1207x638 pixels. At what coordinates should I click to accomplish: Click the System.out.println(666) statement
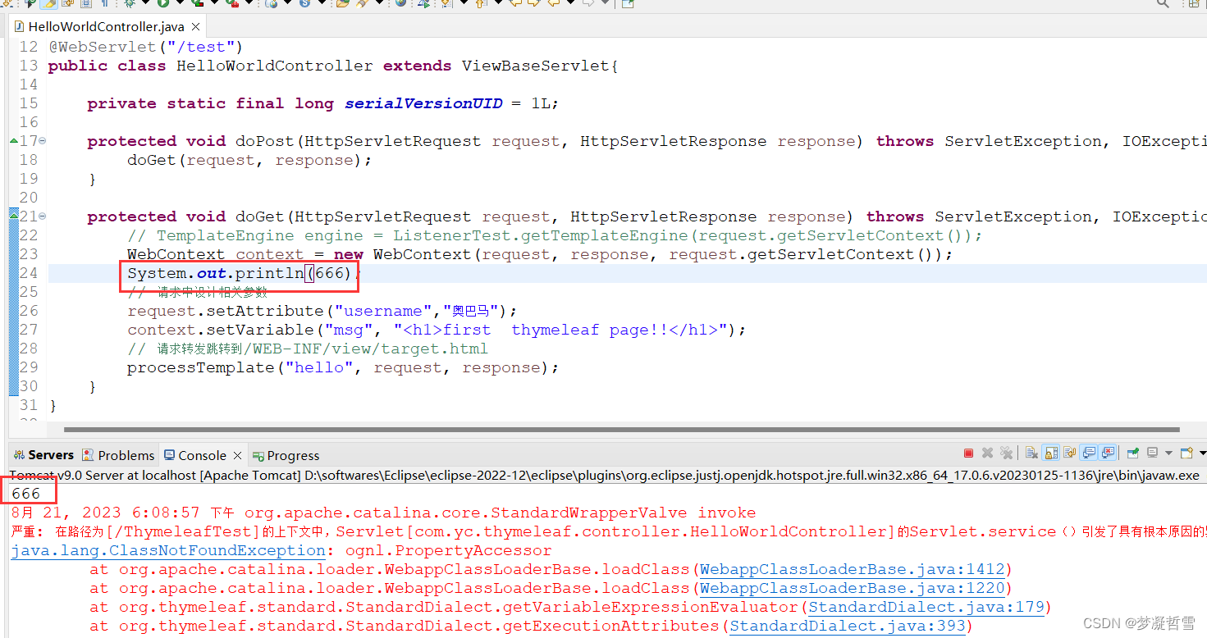[244, 273]
